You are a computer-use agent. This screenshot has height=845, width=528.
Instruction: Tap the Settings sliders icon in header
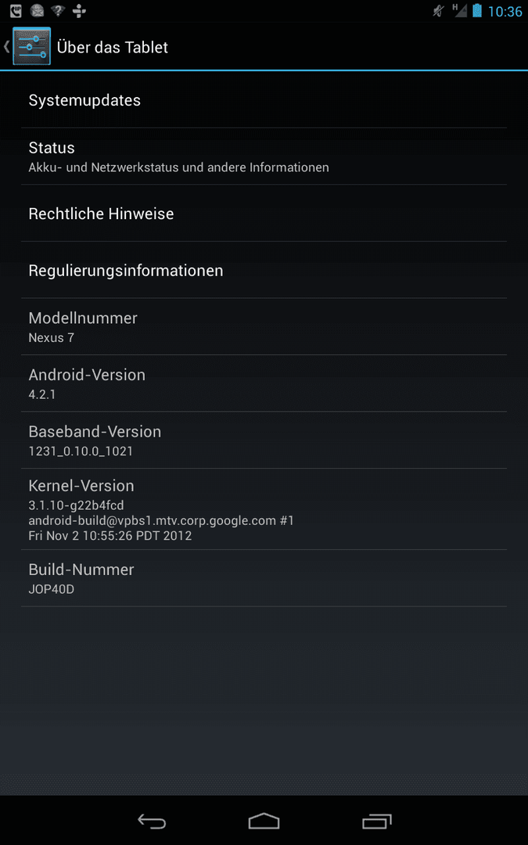[x=32, y=46]
